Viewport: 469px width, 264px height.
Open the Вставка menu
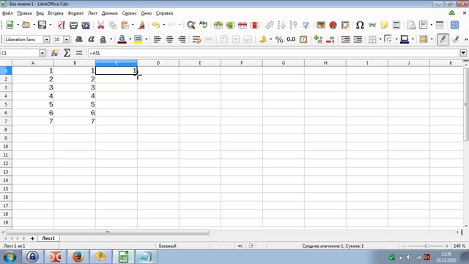click(x=56, y=13)
